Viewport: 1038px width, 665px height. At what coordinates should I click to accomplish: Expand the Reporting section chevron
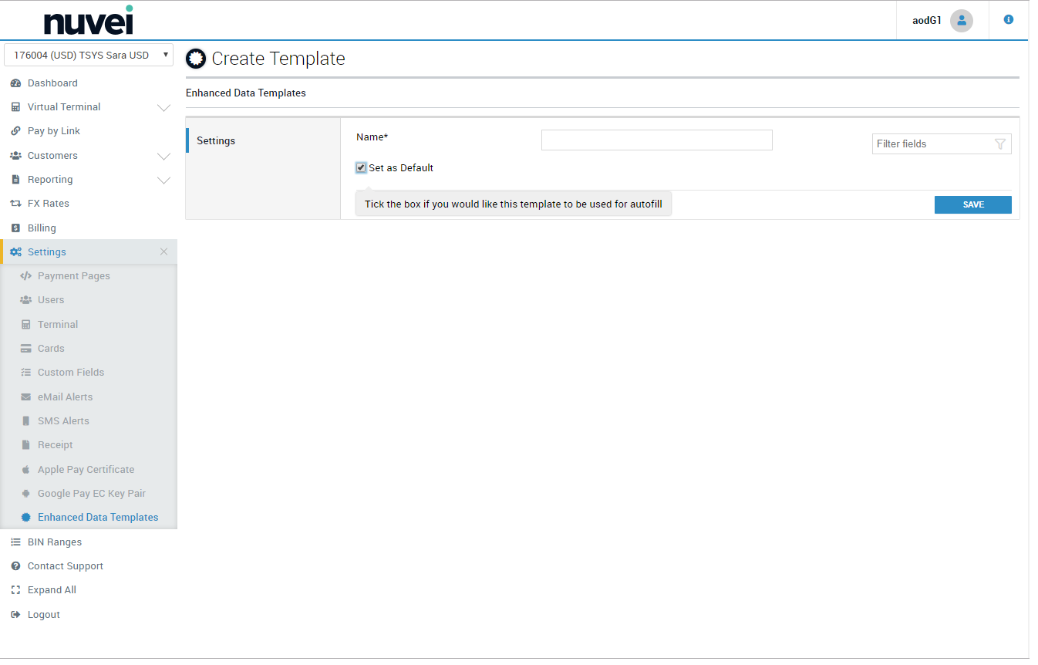point(163,181)
